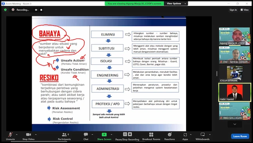This screenshot has height=143, width=253.
Task: Open the Participants panel
Action: point(65,136)
